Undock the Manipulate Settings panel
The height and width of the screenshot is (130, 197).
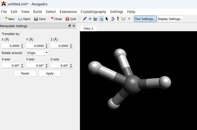click(x=70, y=26)
